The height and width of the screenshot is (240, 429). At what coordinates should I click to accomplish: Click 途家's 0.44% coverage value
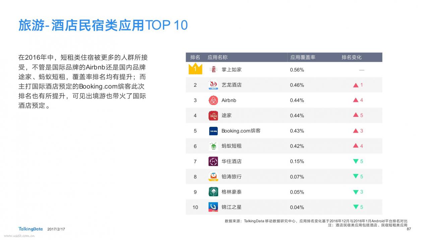coord(297,115)
